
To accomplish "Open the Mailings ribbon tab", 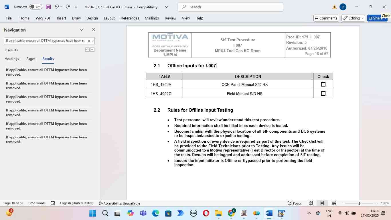I will tap(152, 18).
